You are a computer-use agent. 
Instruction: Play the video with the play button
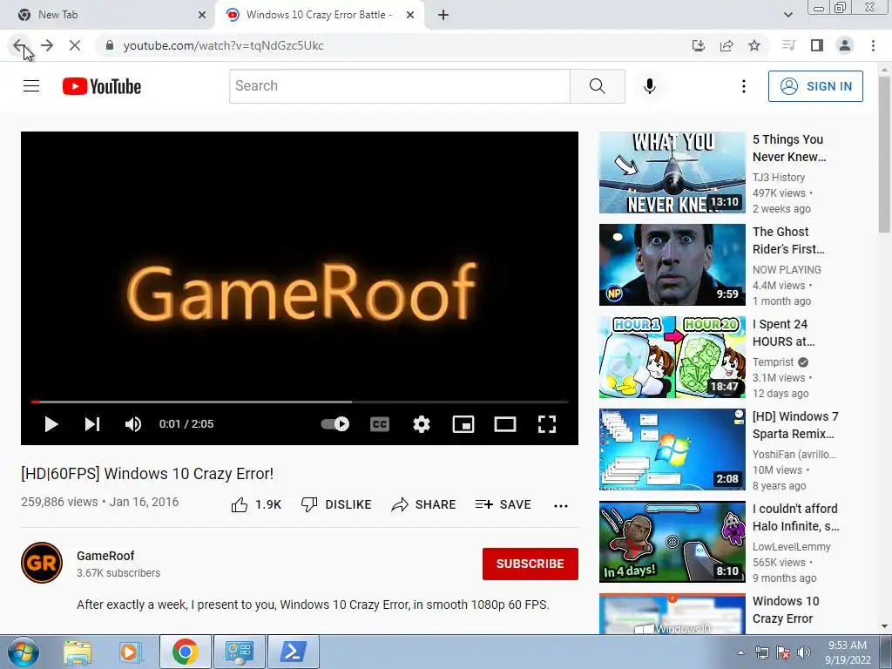[51, 424]
